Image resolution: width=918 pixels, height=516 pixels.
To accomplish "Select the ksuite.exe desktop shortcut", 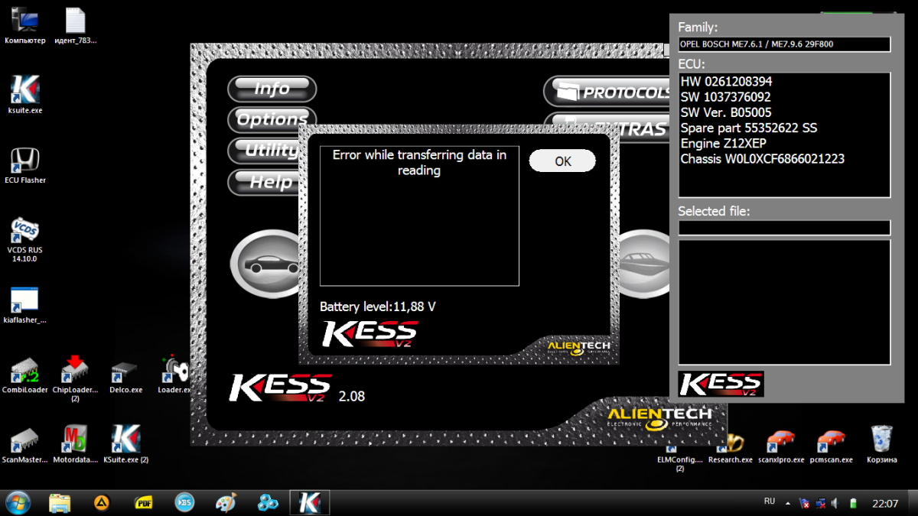I will [x=25, y=95].
